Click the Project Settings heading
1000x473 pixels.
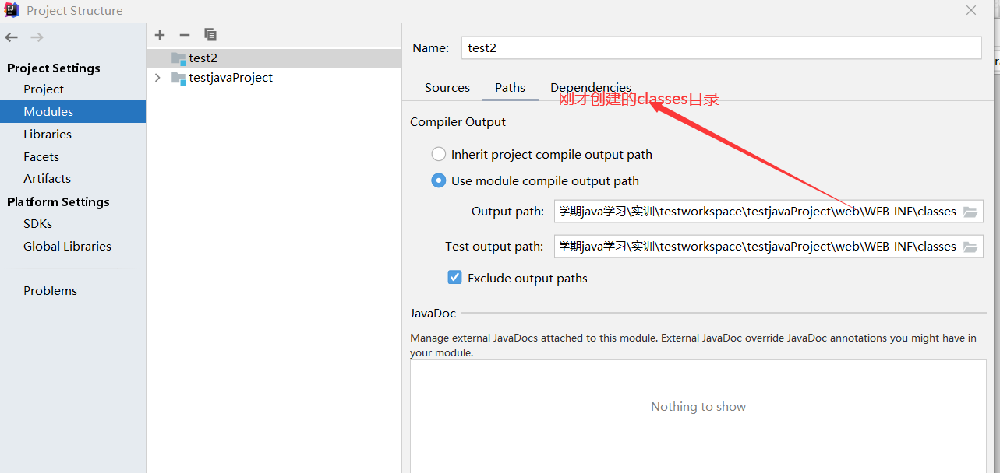pyautogui.click(x=54, y=68)
